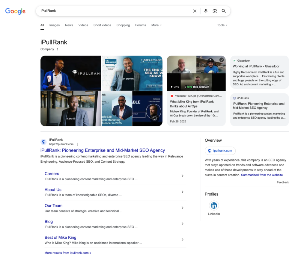Click the magnifying glass search icon

pos(224,11)
